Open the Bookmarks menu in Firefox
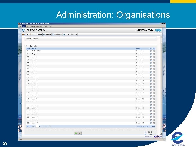The width and height of the screenshot is (196, 147). click(x=39, y=26)
